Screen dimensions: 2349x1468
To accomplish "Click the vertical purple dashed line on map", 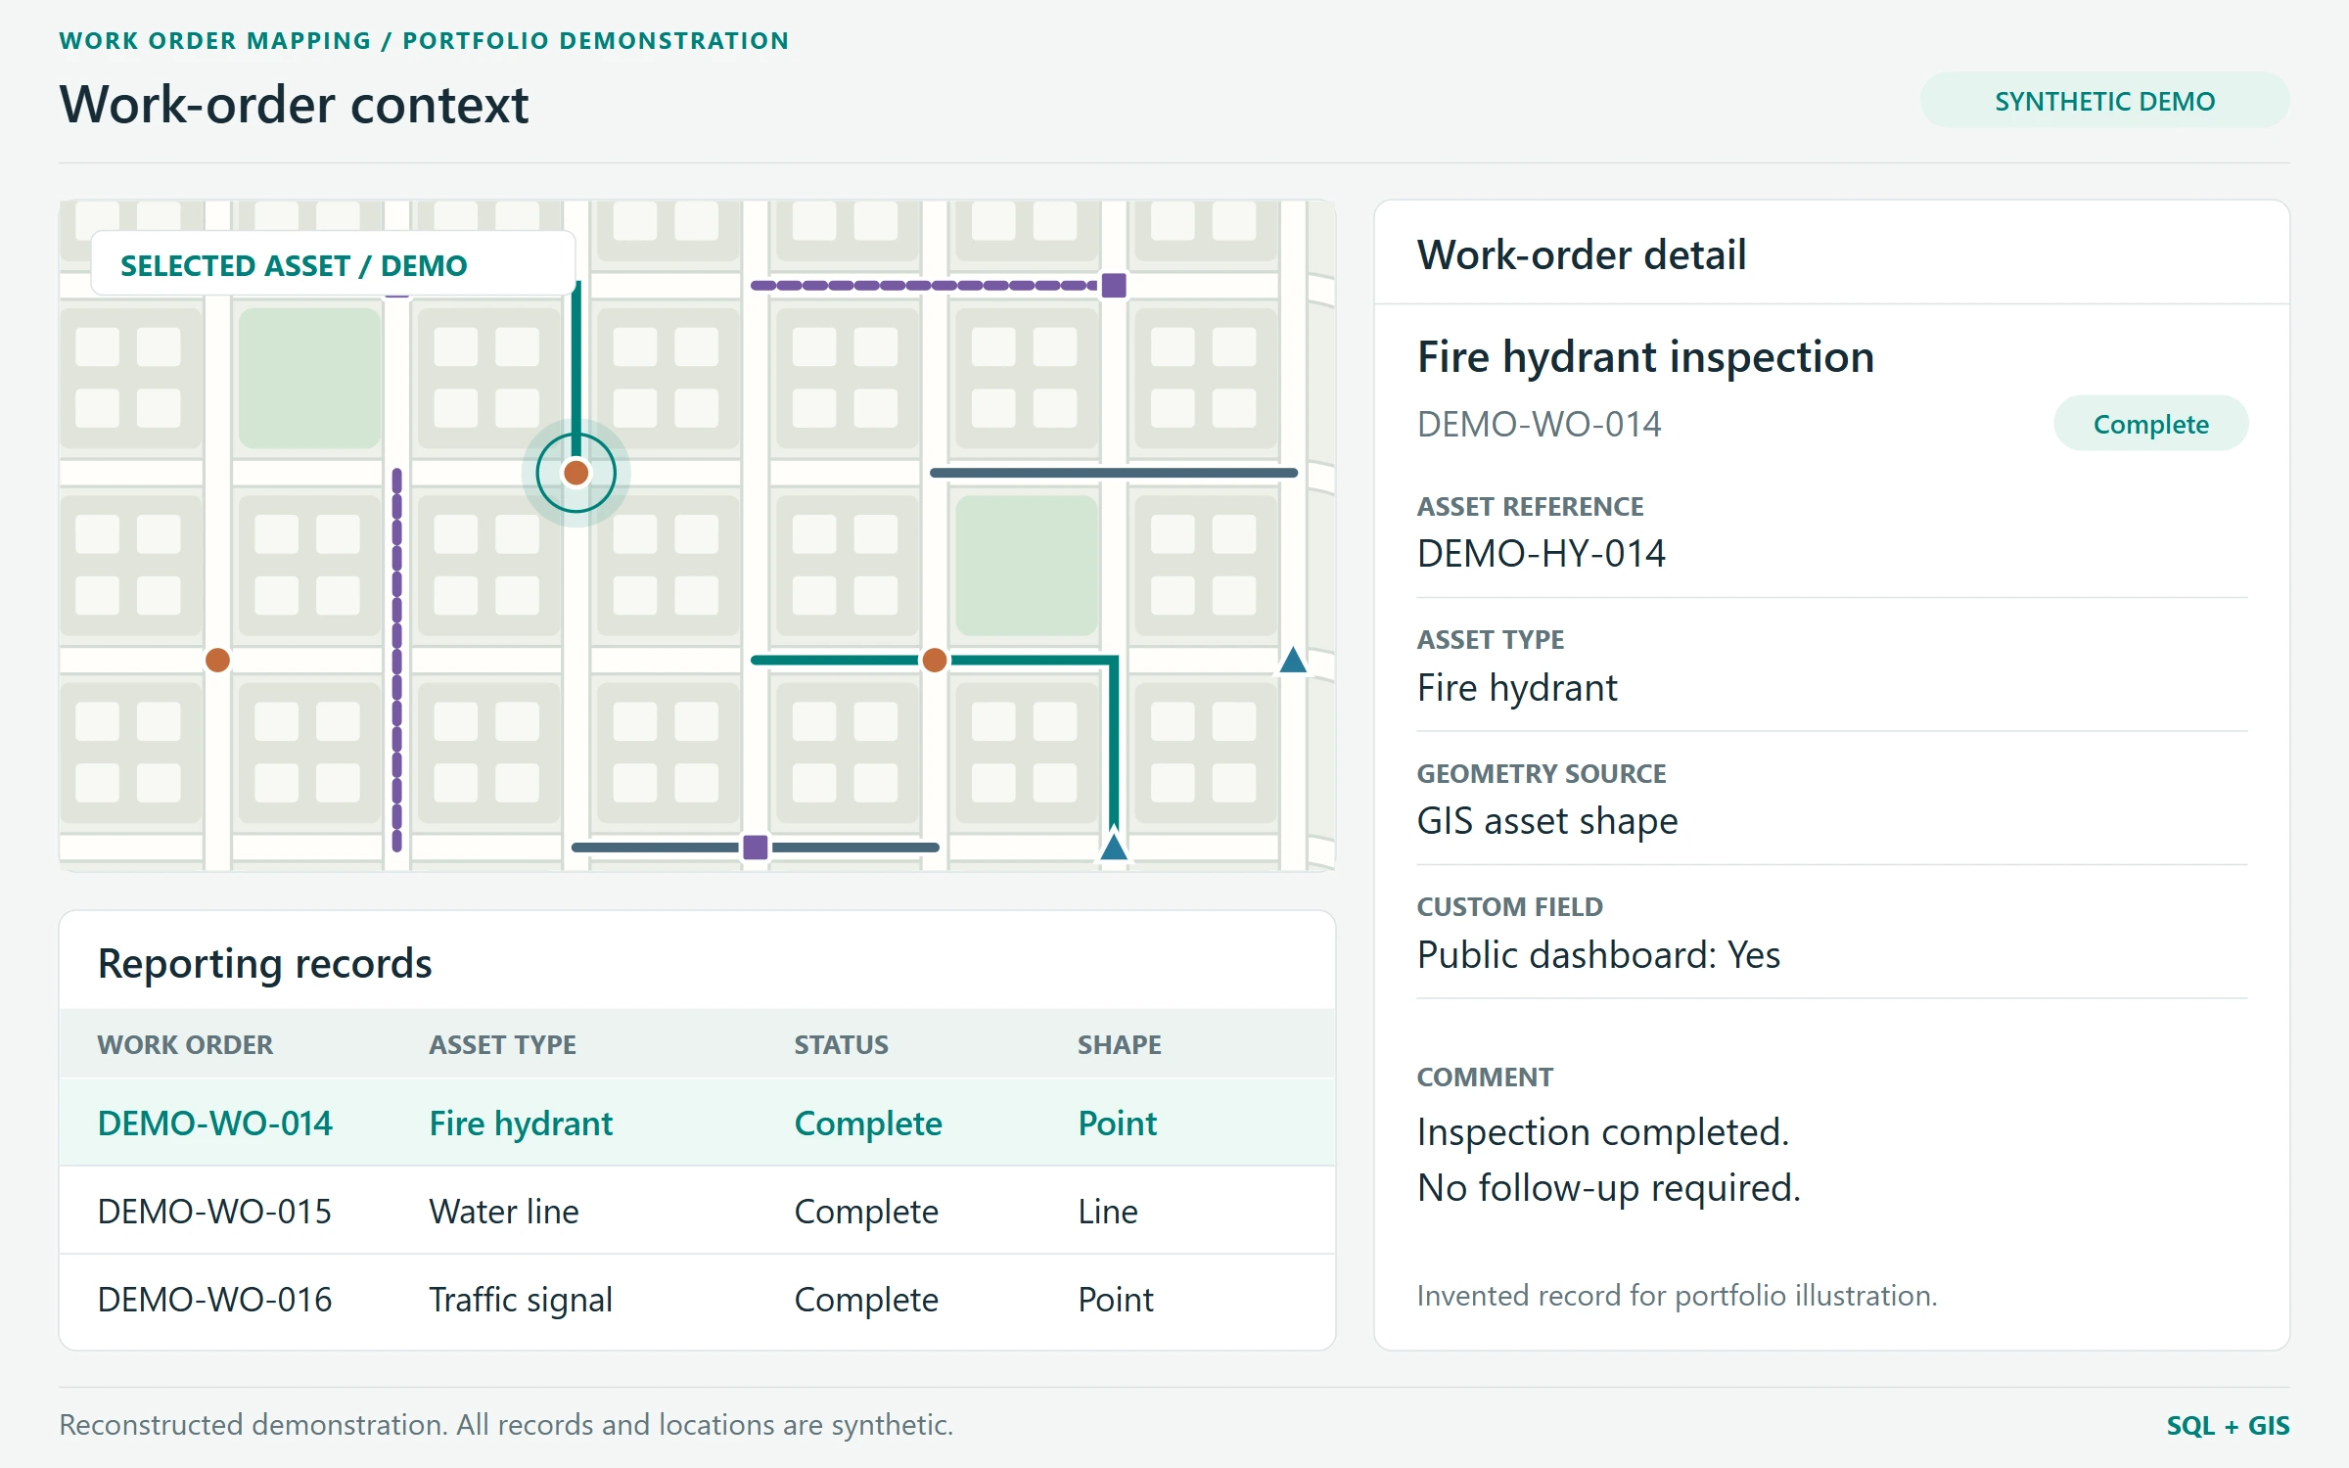I will click(396, 660).
